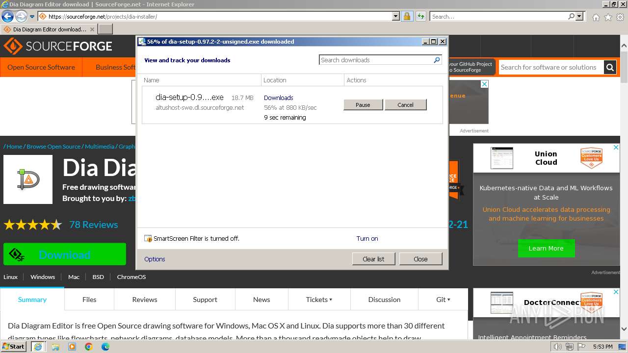Image resolution: width=628 pixels, height=353 pixels.
Task: Minimize the View Downloads window
Action: point(425,42)
